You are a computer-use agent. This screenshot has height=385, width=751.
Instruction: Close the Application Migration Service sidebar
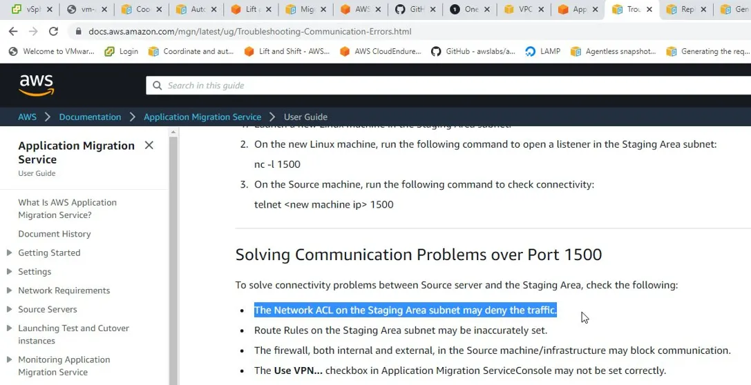pos(149,146)
